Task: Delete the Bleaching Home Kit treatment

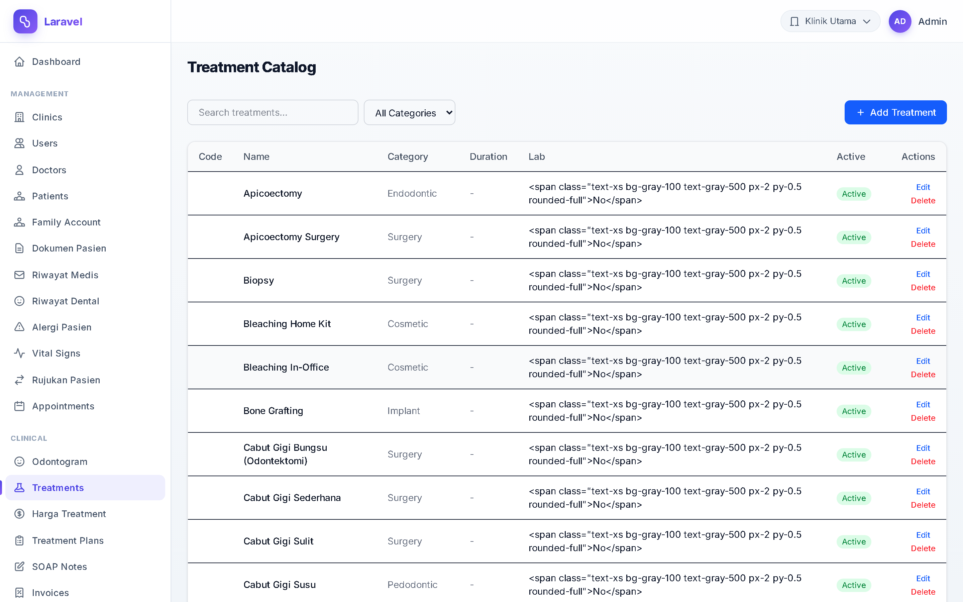Action: [923, 331]
